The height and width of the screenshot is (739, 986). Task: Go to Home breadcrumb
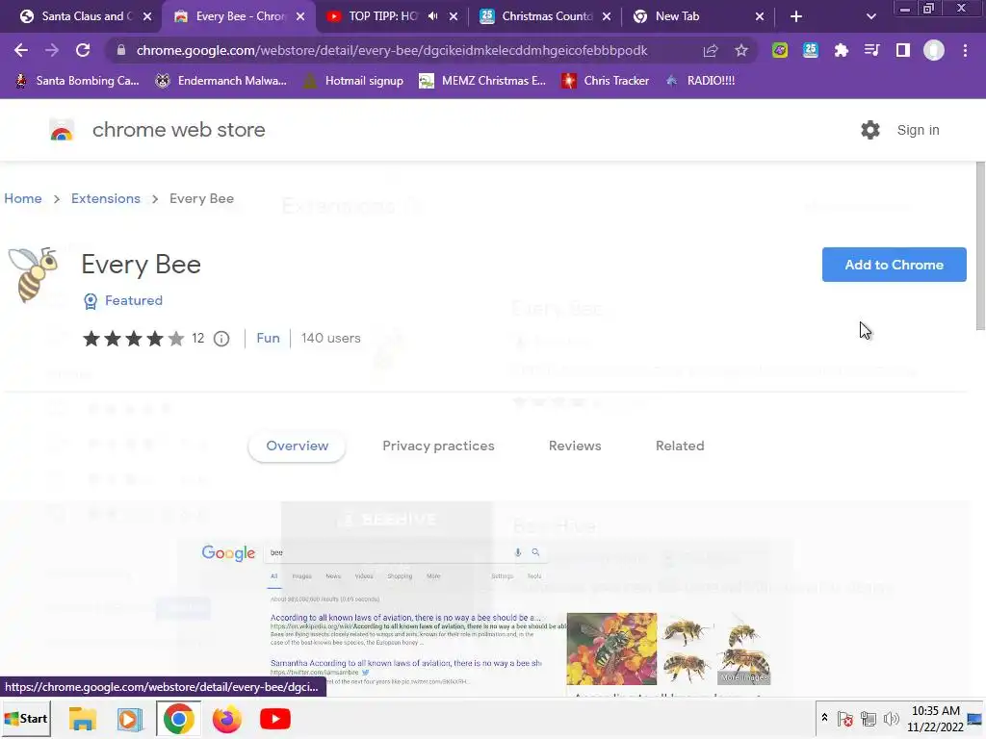click(x=23, y=198)
